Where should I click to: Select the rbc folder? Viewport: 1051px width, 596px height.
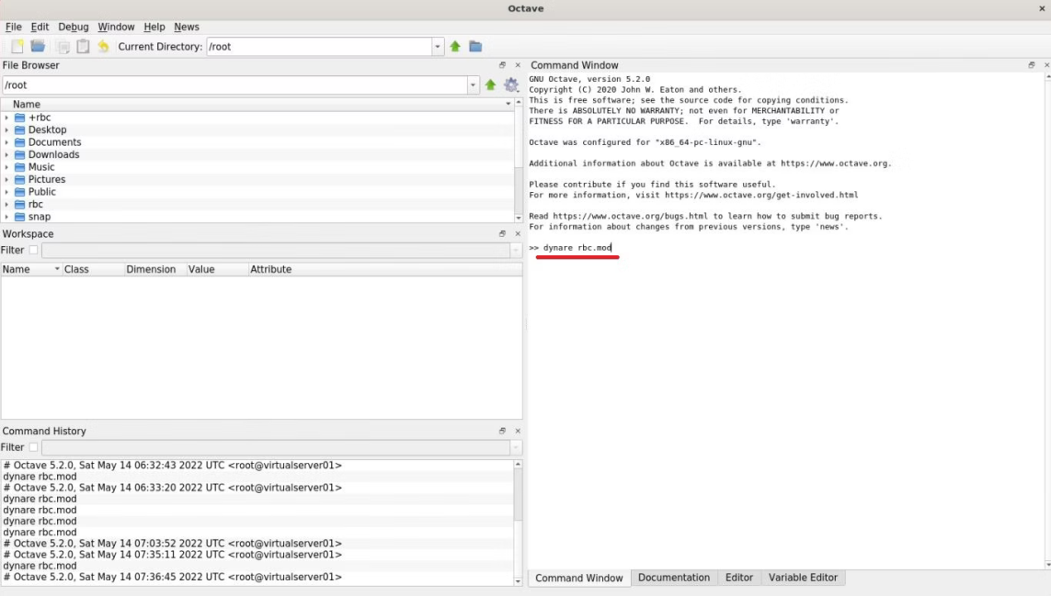(35, 204)
